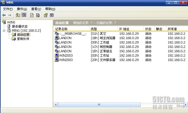This screenshot has width=188, height=113.
Task: Click the 活动注册 folder icon
Action: coord(14,34)
